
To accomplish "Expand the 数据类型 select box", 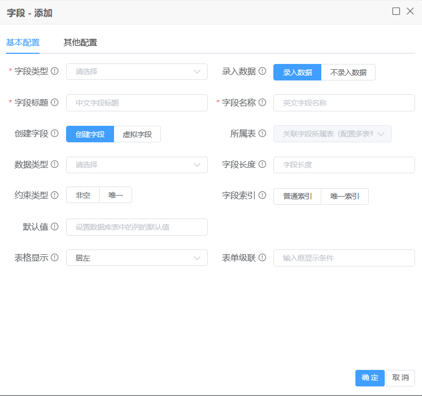I will coord(136,165).
